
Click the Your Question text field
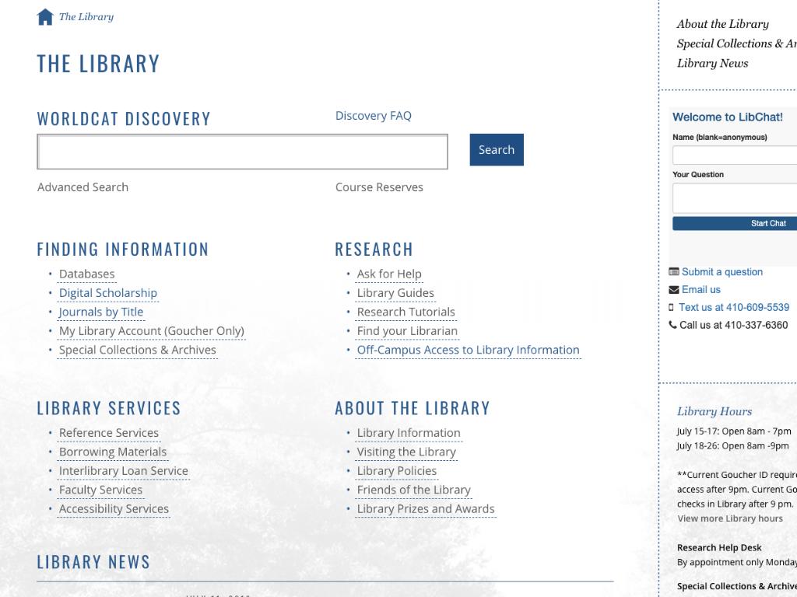coord(735,198)
